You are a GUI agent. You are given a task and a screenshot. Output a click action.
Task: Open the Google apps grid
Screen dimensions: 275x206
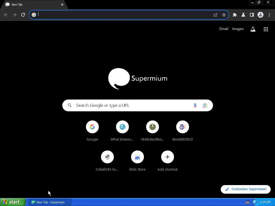[x=266, y=29]
